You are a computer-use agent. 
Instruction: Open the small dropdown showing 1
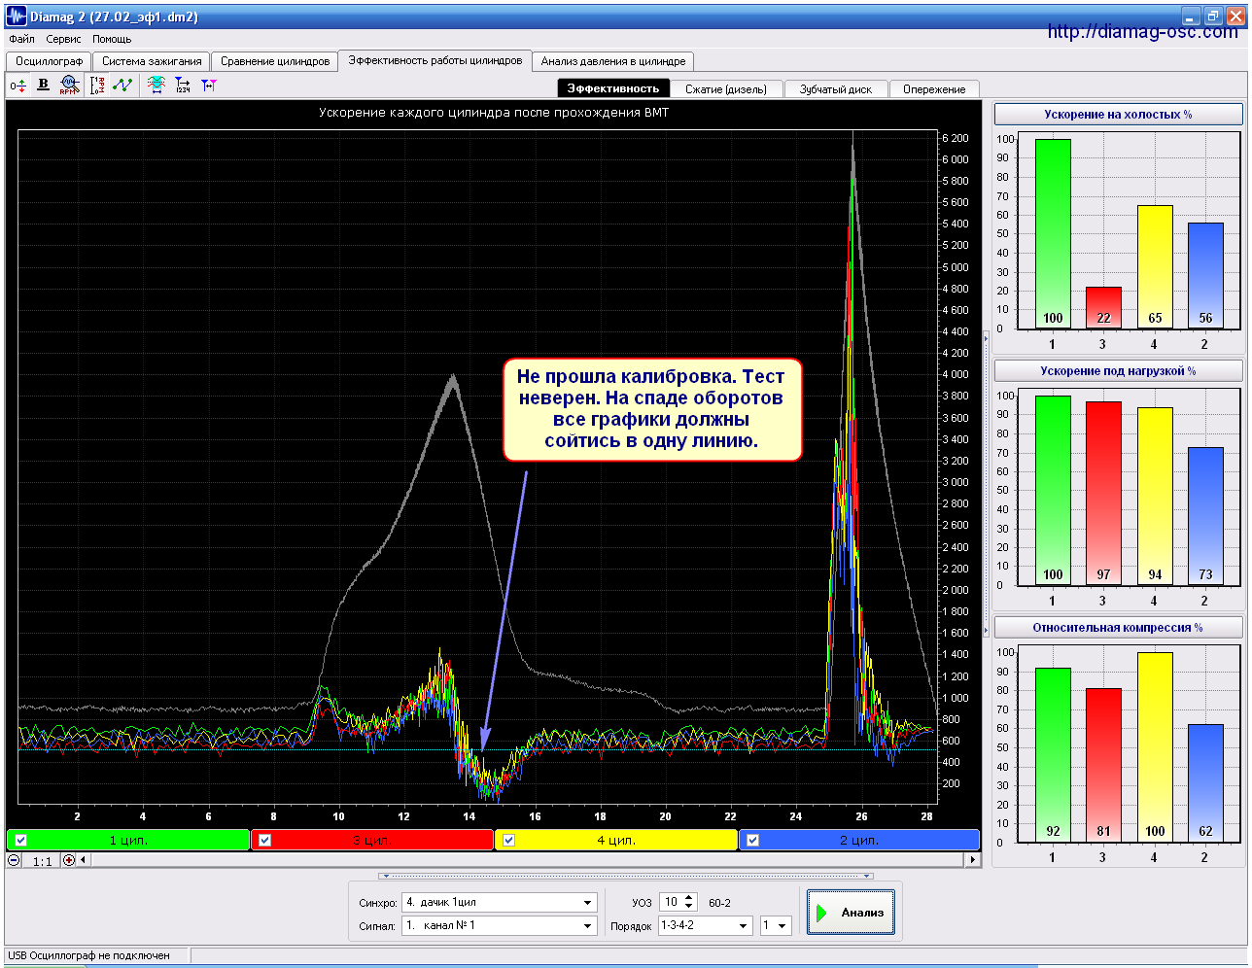782,925
